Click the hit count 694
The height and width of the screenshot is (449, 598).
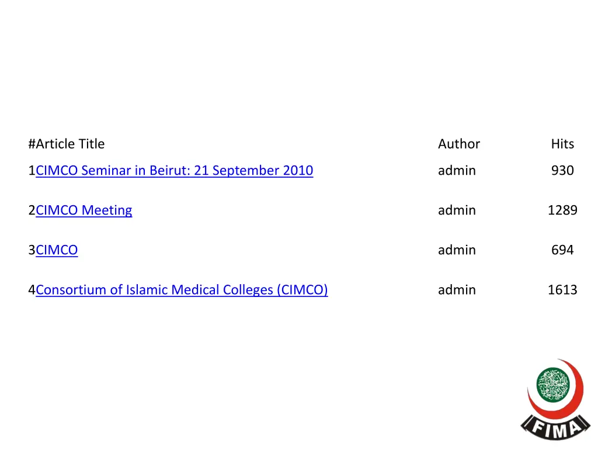562,250
